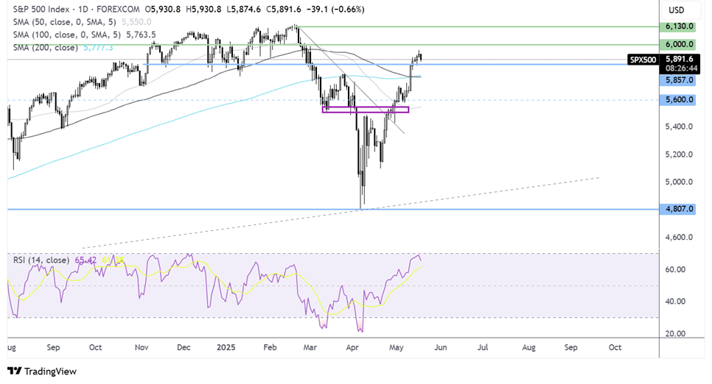Click the 5,400.0 price axis value
This screenshot has width=712, height=384.
[679, 127]
